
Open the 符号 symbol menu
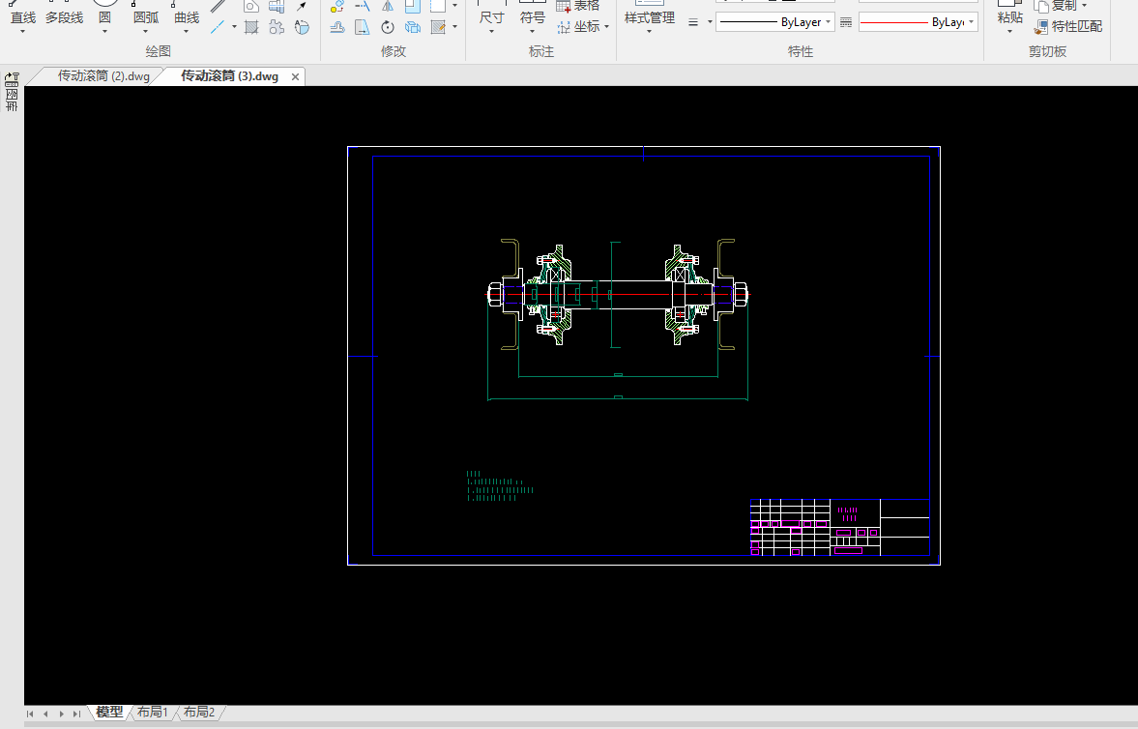pyautogui.click(x=532, y=16)
